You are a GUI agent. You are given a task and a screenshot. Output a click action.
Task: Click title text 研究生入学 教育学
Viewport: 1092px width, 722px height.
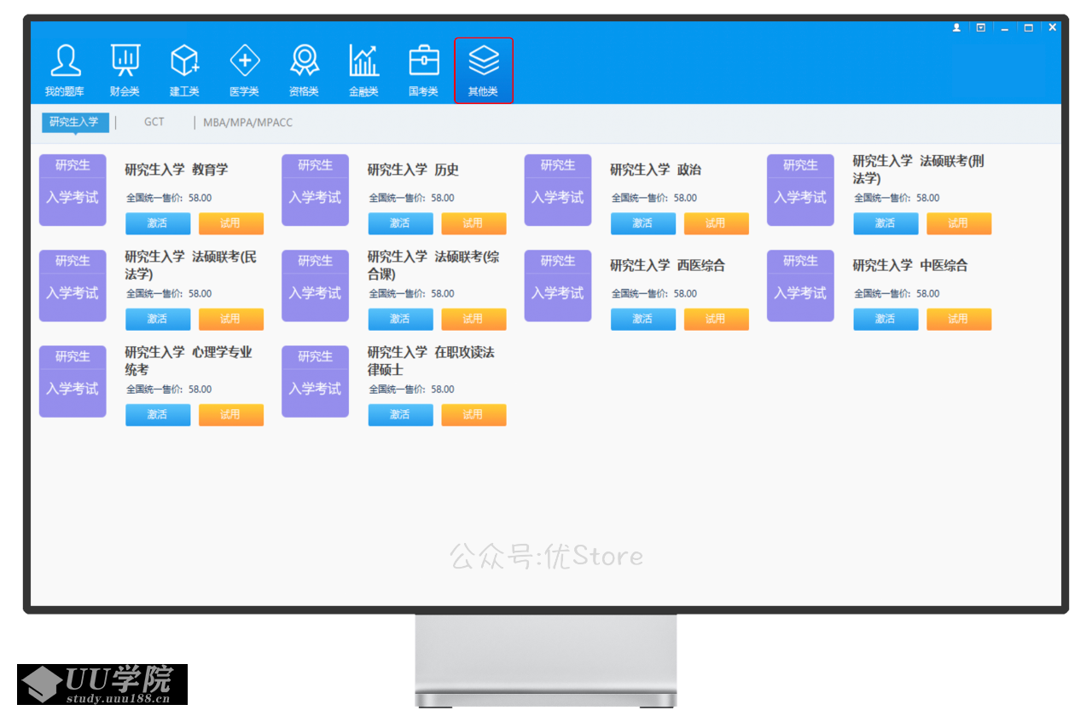click(x=177, y=170)
